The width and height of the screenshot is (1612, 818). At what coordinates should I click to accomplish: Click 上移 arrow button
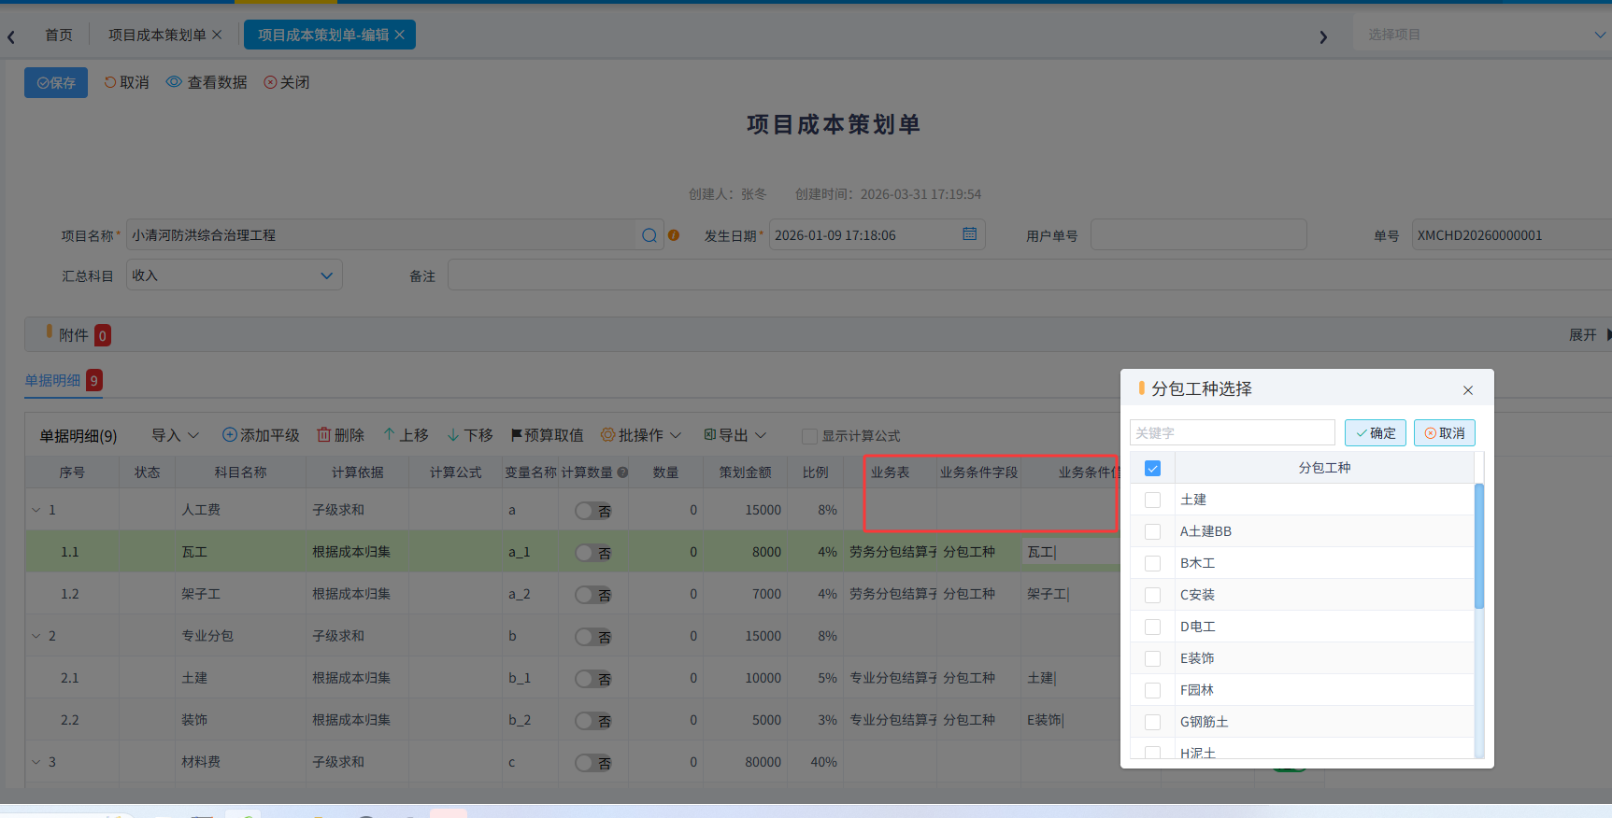click(x=406, y=435)
